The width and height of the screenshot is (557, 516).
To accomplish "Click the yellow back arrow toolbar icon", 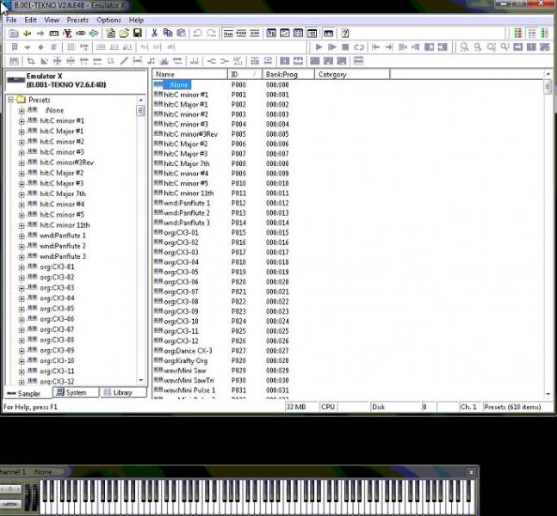I will click(27, 34).
